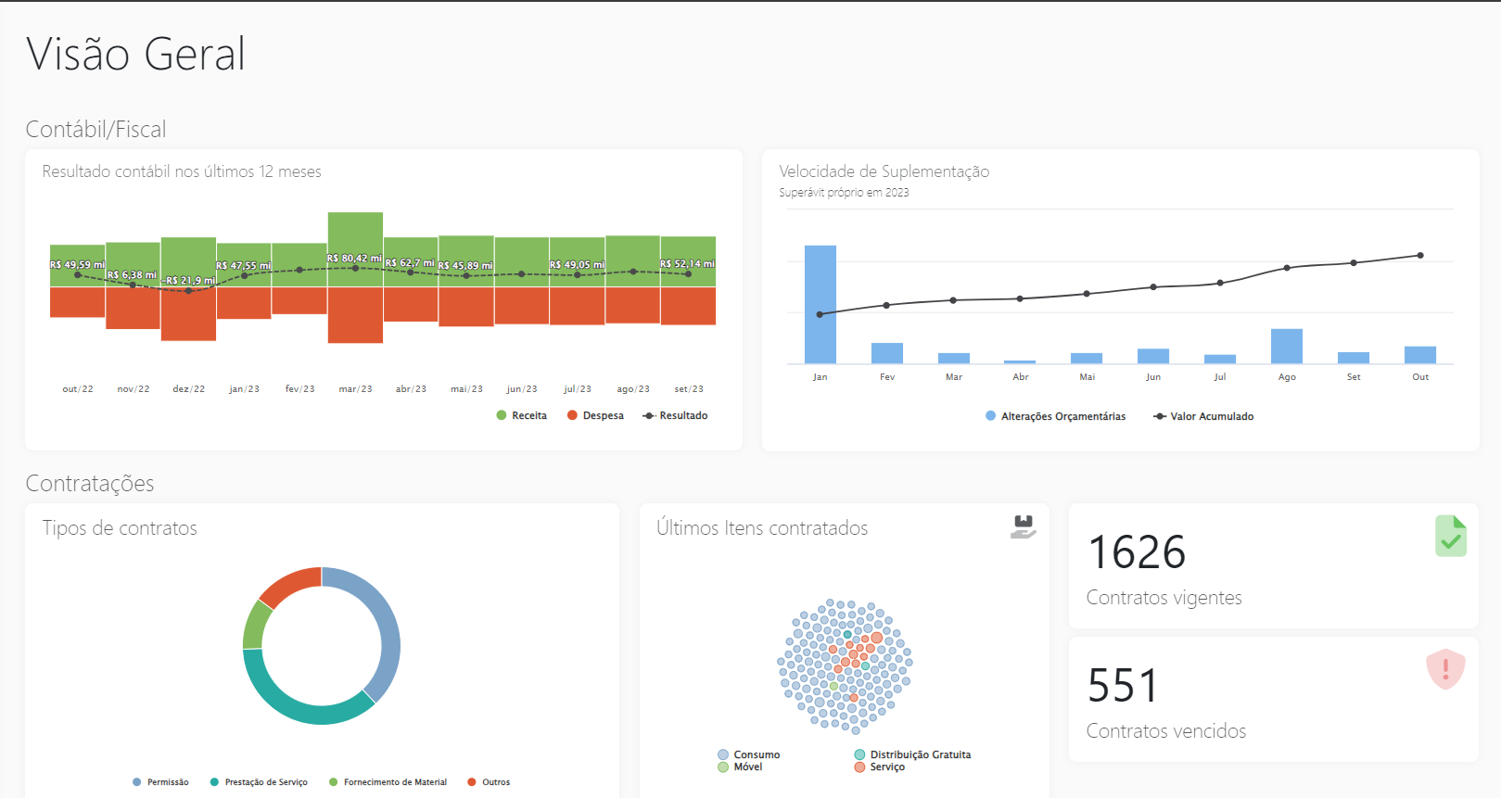1501x798 pixels.
Task: Toggle the Receita legend series
Action: pos(522,416)
